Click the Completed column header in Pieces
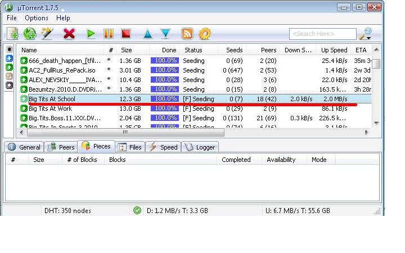This screenshot has width=405, height=253. pos(236,160)
